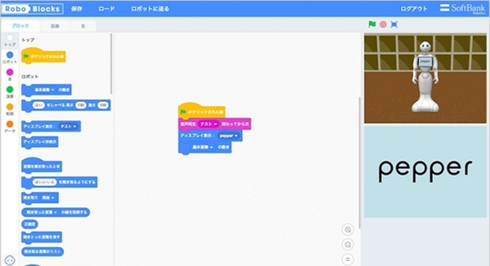The height and width of the screenshot is (266, 490).
Task: Toggle fullscreen stage view
Action: coord(394,24)
